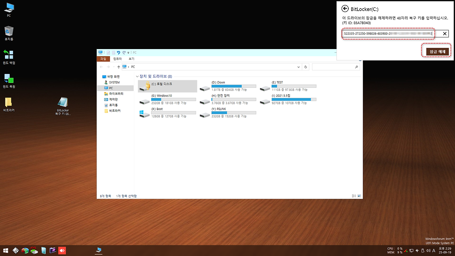Click the running Explorer taskbar button
455x256 pixels.
coord(98,251)
